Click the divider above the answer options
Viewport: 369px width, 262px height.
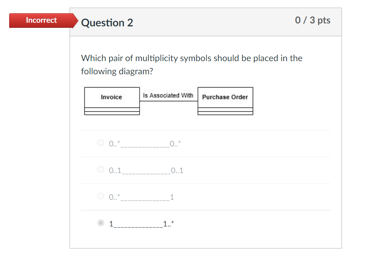coord(205,130)
